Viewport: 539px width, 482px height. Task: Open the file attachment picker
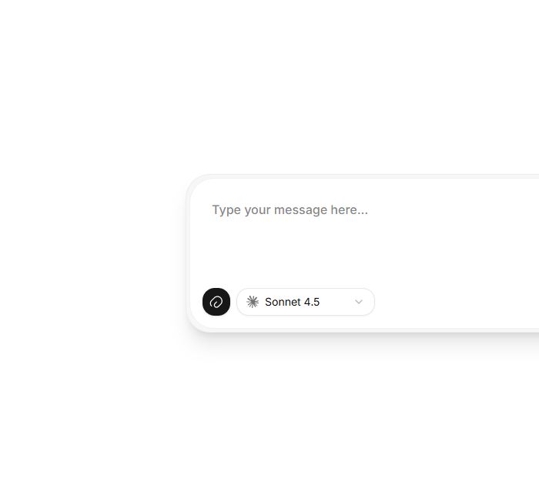pos(216,302)
